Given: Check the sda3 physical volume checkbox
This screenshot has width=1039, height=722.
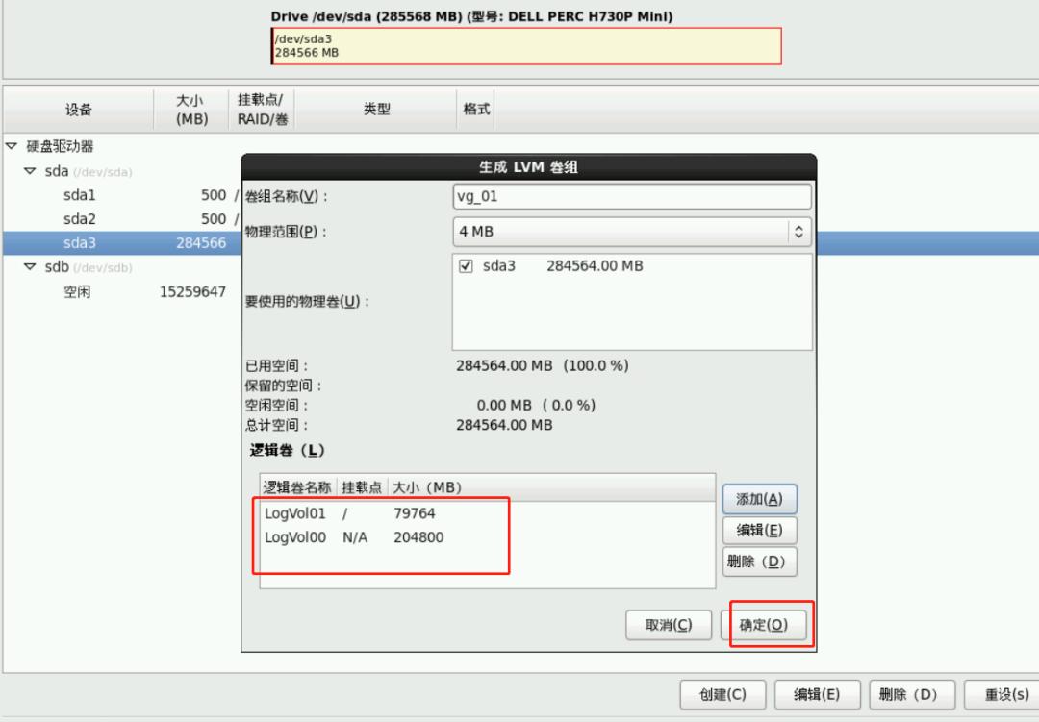Looking at the screenshot, I should [467, 266].
